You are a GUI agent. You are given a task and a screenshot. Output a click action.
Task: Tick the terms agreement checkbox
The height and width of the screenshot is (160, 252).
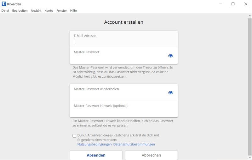point(74,136)
